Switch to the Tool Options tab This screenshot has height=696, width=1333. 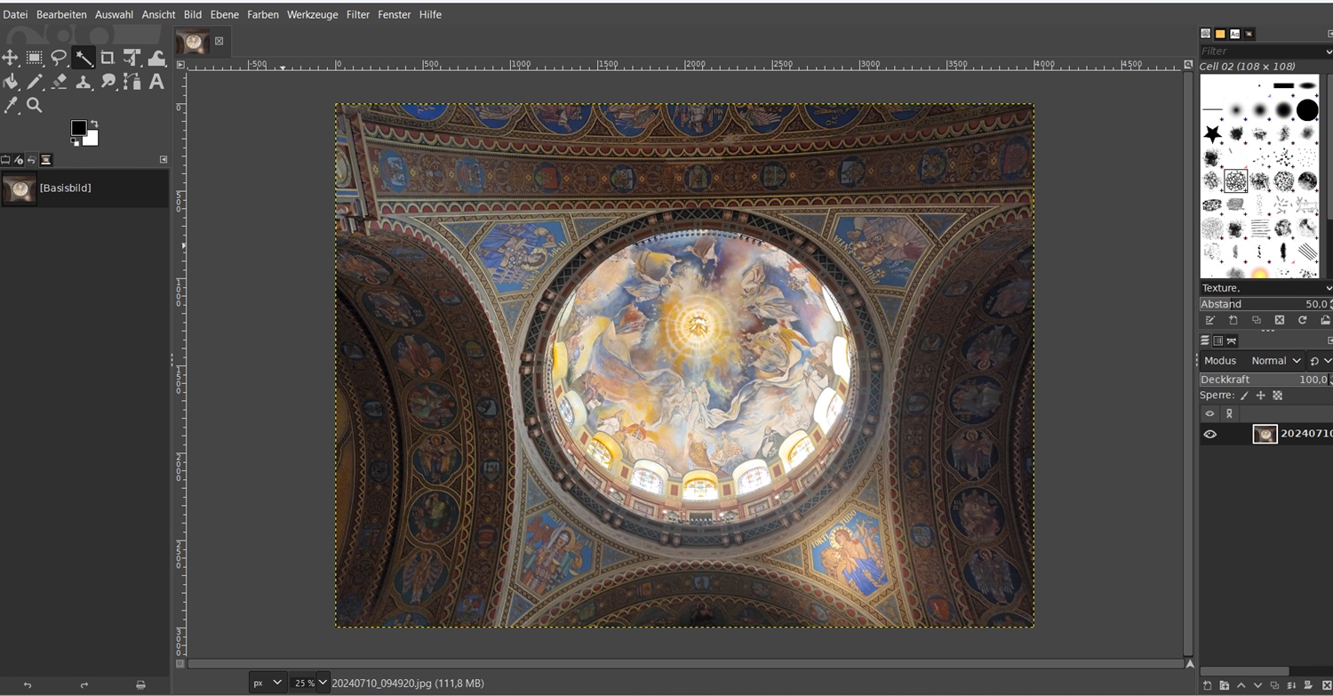pyautogui.click(x=5, y=160)
